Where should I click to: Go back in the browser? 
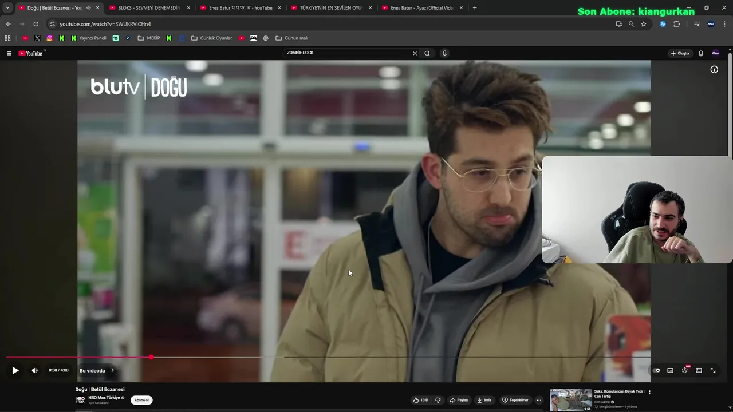point(8,24)
